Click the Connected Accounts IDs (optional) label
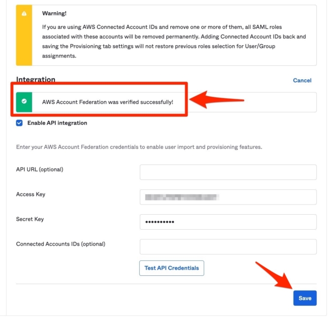Screen dimensions: 329x318 (61, 244)
